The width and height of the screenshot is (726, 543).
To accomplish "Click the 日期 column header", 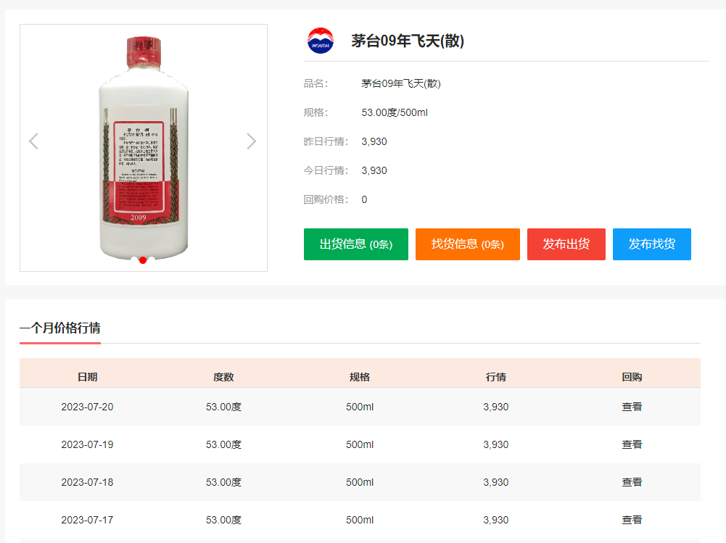I will click(87, 377).
